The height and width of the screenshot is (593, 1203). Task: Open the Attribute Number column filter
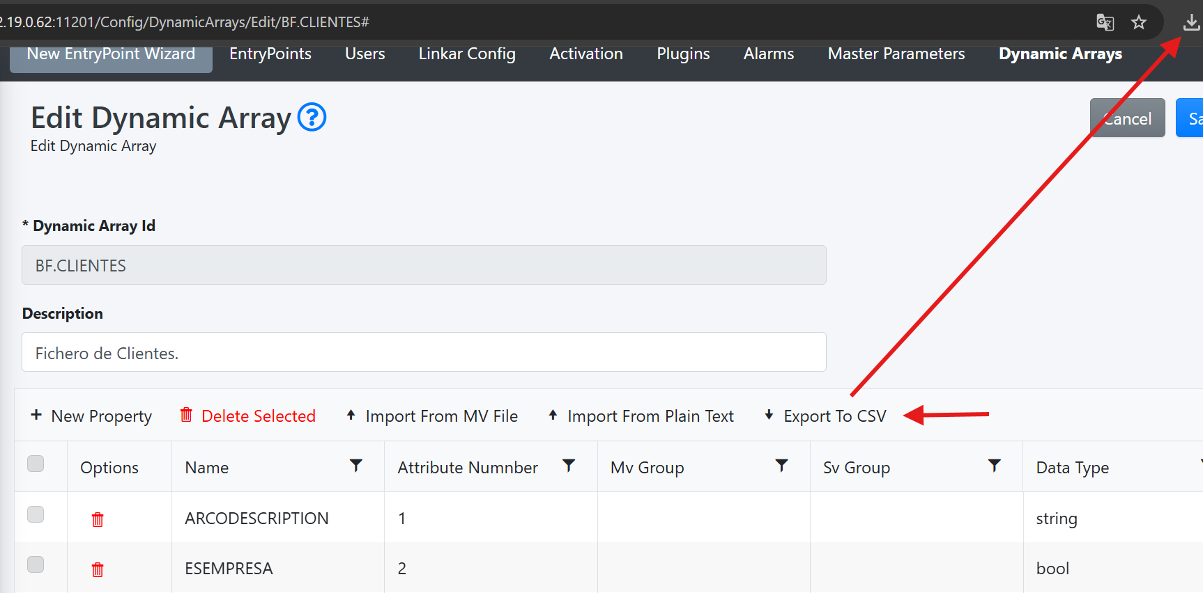coord(569,466)
